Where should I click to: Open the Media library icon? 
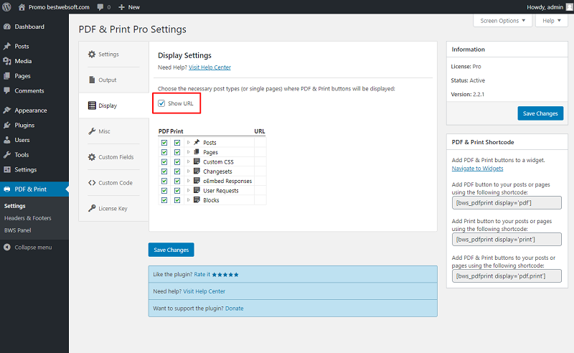pyautogui.click(x=7, y=61)
